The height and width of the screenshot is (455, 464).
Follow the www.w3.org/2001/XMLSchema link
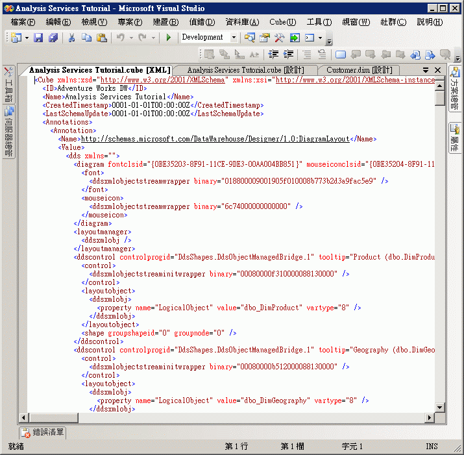tap(162, 80)
